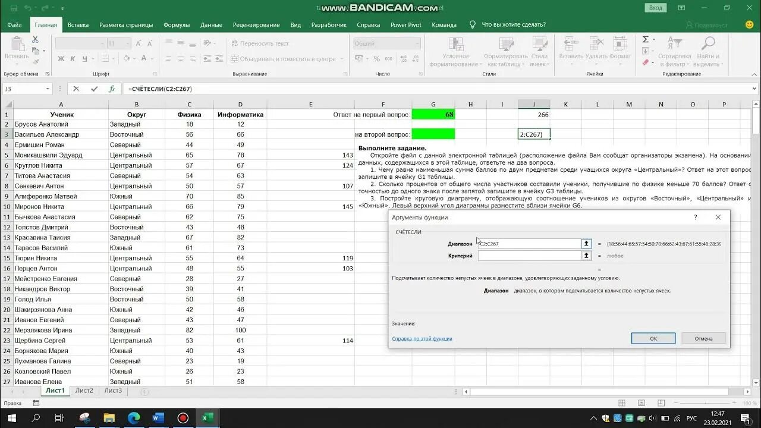The height and width of the screenshot is (428, 761).
Task: Click the Insert cells (Вставить) icon
Action: pyautogui.click(x=571, y=44)
